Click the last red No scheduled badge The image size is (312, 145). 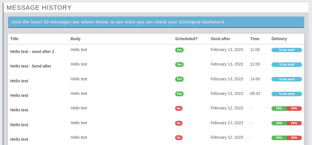[179, 138]
